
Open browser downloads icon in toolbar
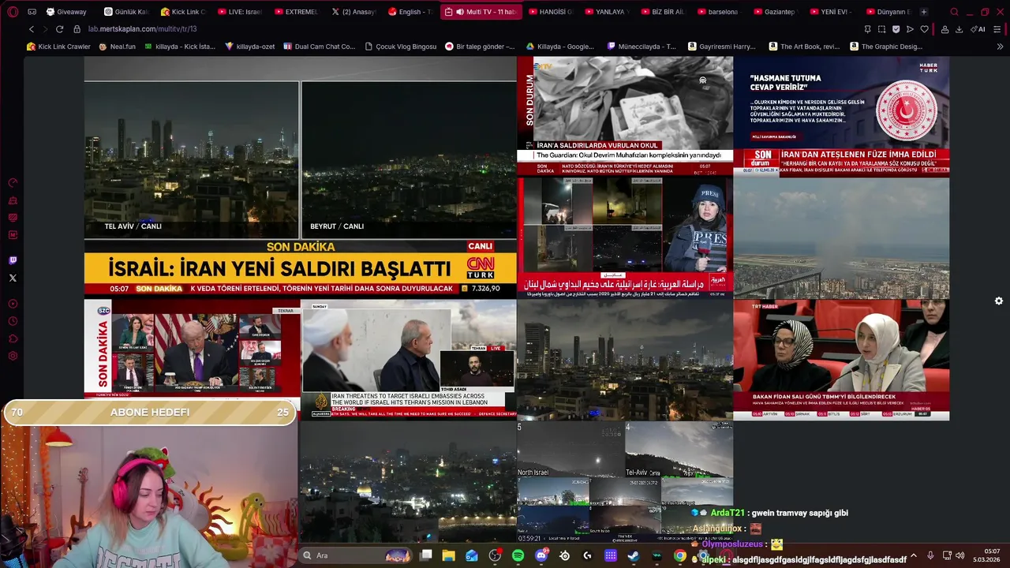point(959,29)
